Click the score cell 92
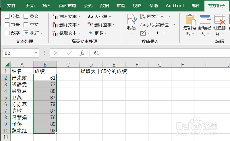230x141 pixels. pyautogui.click(x=45, y=130)
